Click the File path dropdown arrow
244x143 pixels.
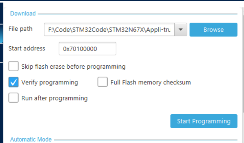181,30
